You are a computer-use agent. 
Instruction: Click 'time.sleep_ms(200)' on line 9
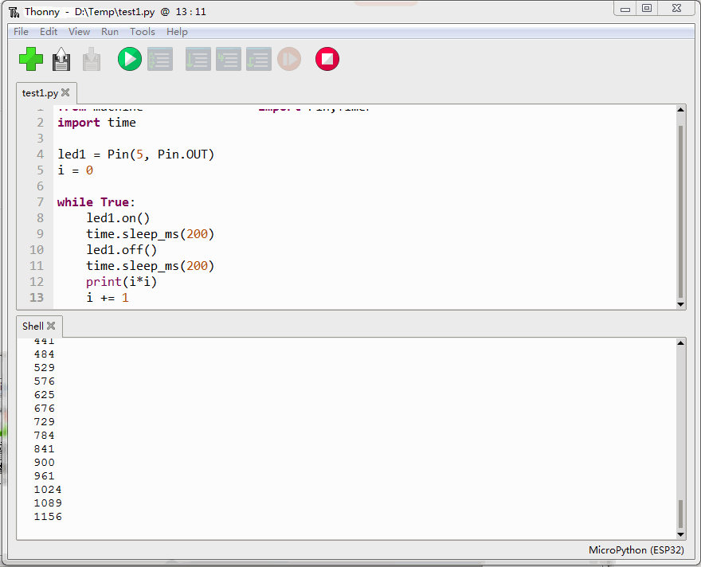click(151, 234)
